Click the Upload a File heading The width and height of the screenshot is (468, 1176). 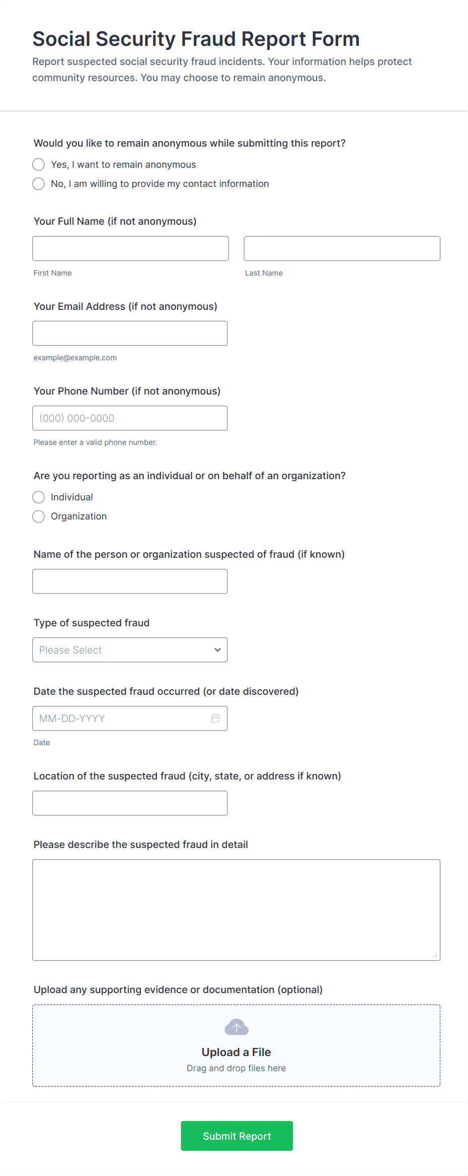(x=236, y=1052)
